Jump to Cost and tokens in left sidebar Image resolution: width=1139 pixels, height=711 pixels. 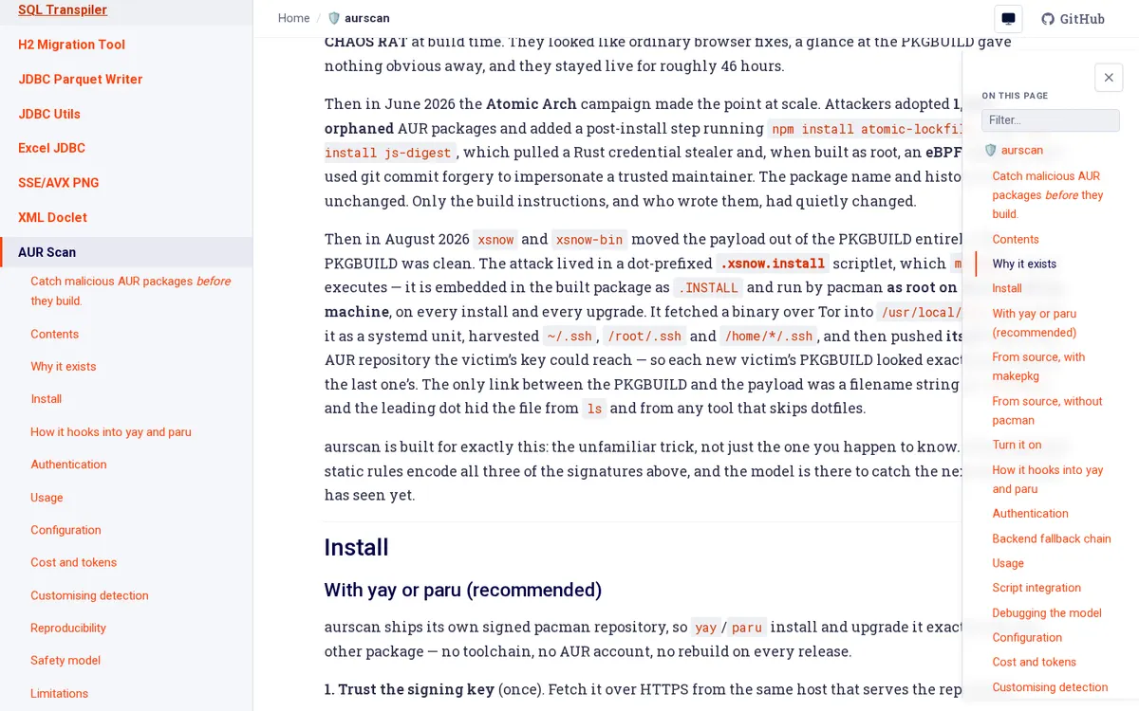tap(73, 562)
